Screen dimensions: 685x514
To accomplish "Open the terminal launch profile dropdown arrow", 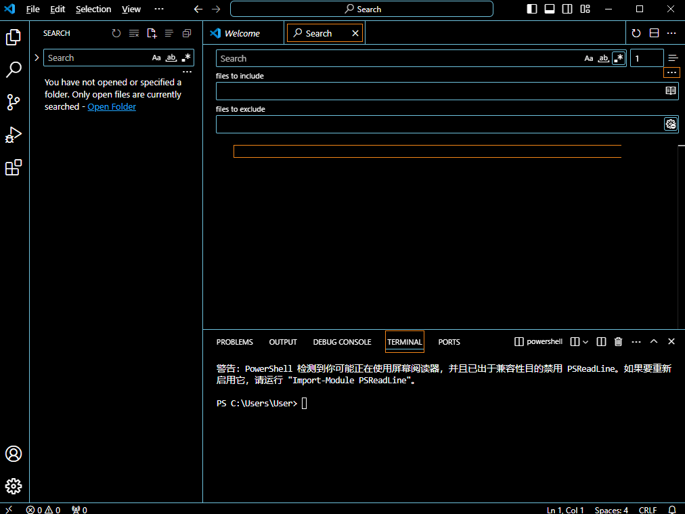I will [x=585, y=342].
